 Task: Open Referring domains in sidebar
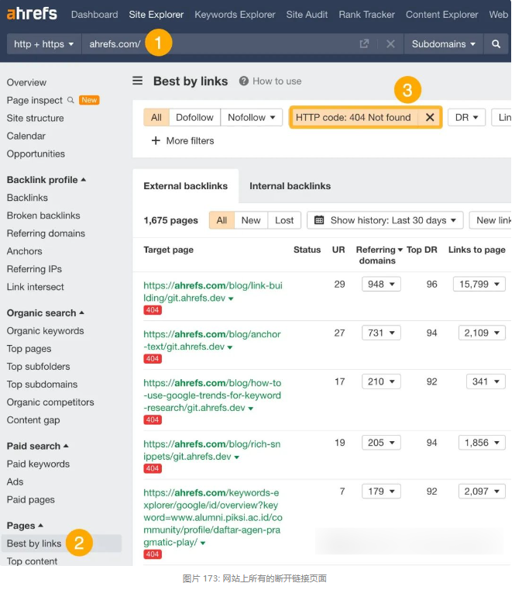click(x=46, y=233)
